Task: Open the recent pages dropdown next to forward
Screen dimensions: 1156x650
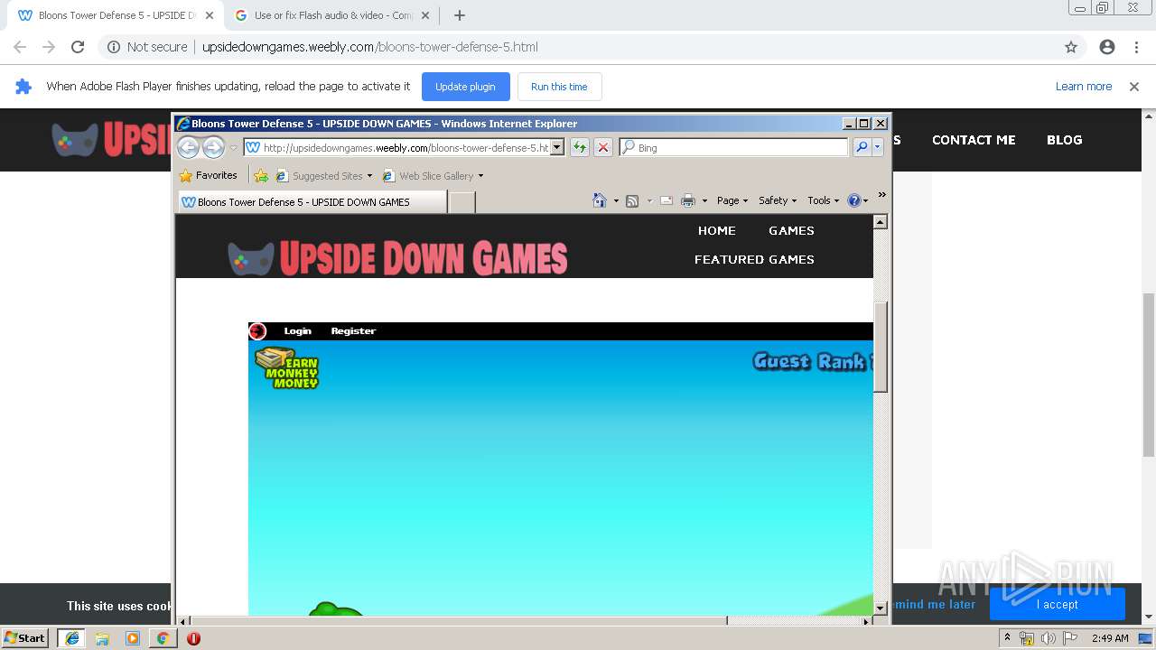Action: [x=233, y=148]
